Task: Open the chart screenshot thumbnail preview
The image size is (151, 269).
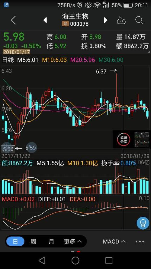Action: coord(142,139)
